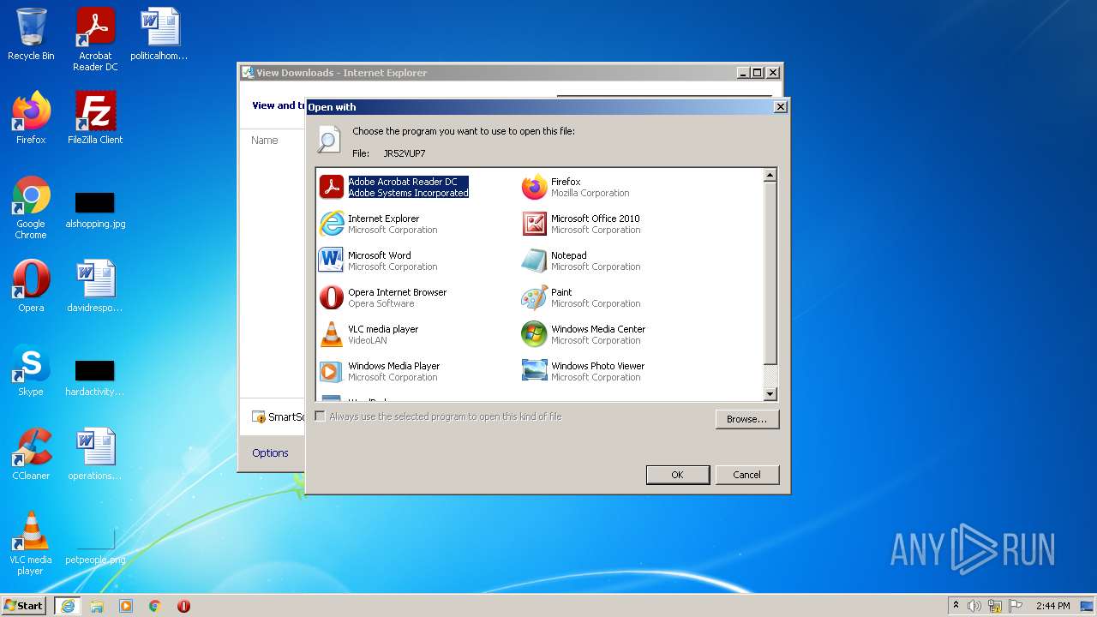Click scroll down arrow in program list
Image resolution: width=1097 pixels, height=617 pixels.
click(770, 394)
